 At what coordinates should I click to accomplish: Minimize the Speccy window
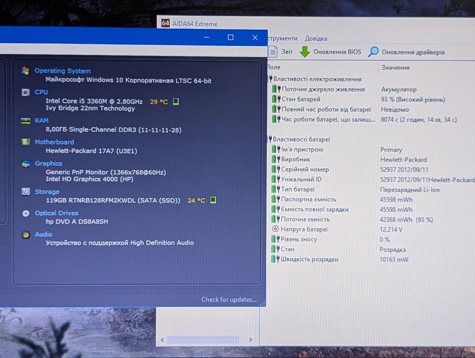(207, 37)
